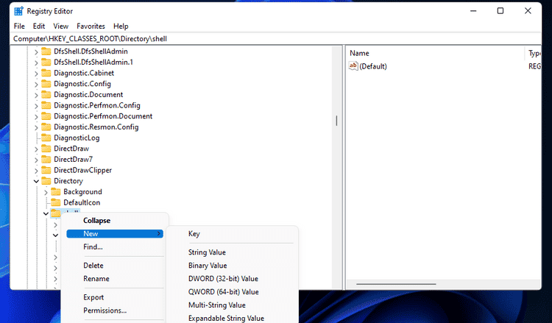Click New in the context menu
The image size is (552, 323).
(x=115, y=234)
